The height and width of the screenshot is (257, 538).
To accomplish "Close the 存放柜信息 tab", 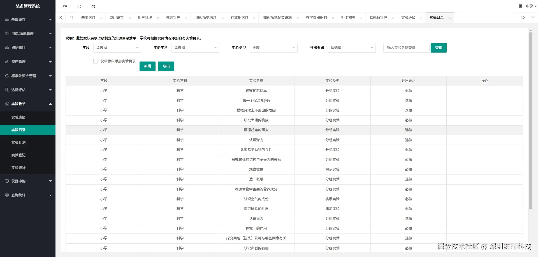I will click(x=254, y=18).
